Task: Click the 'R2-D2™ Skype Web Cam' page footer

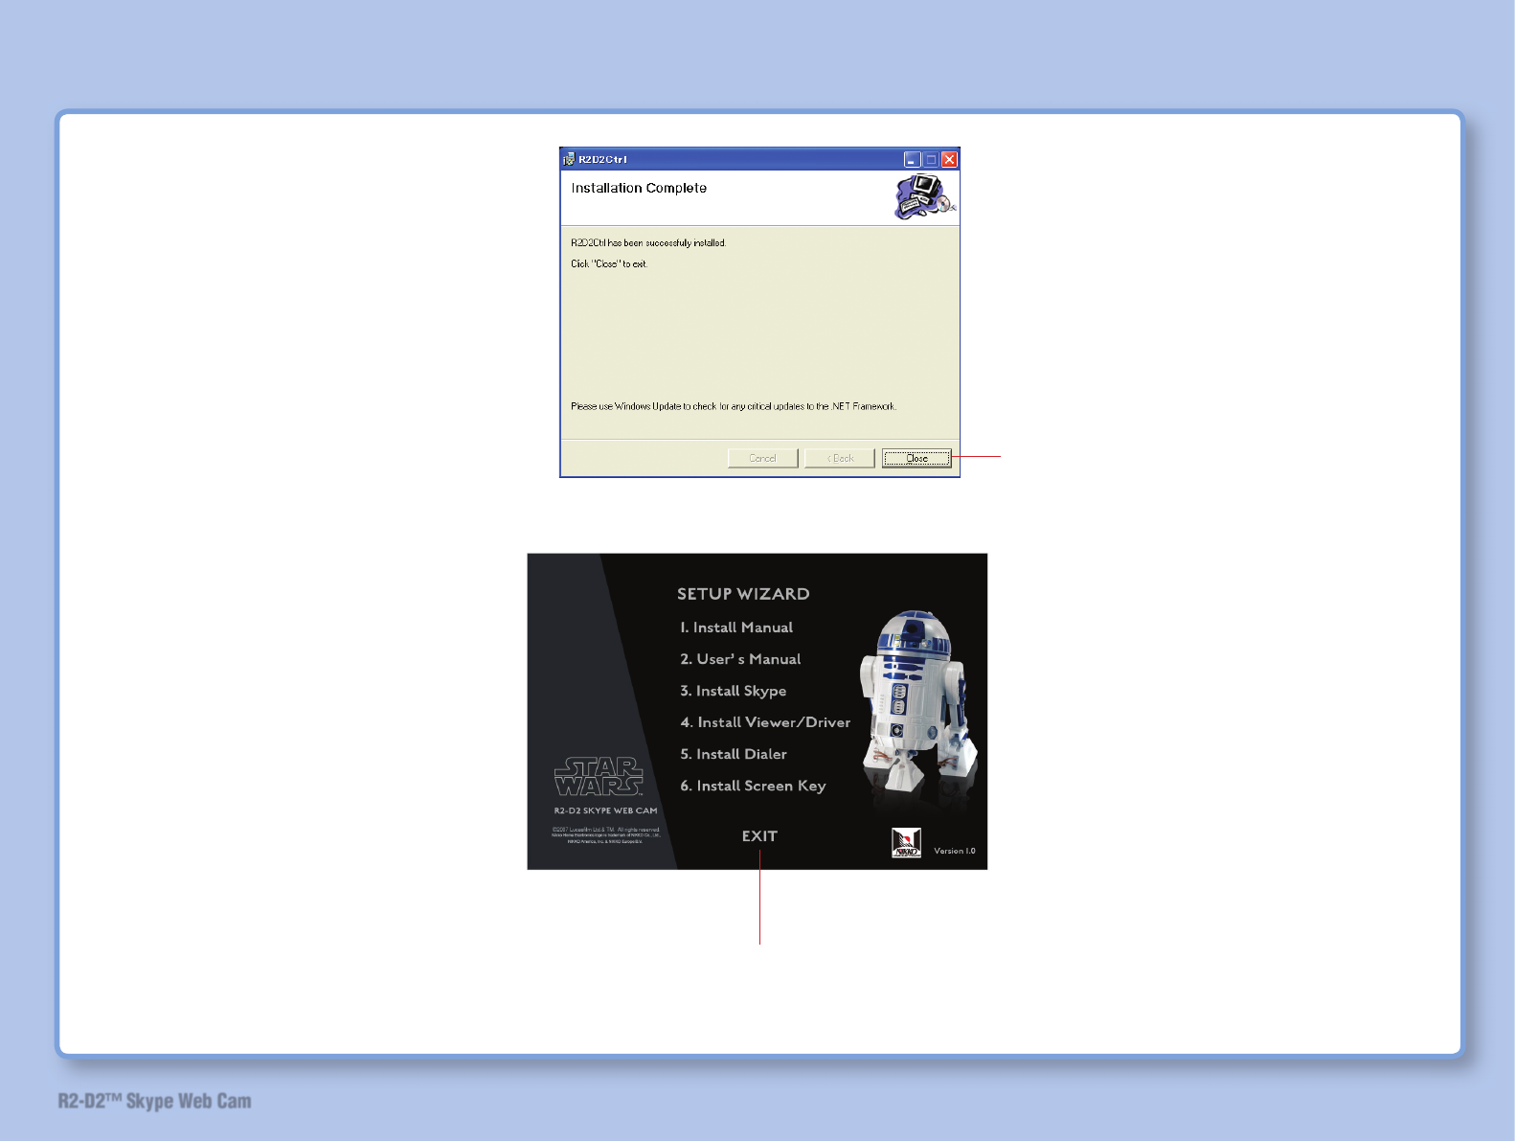Action: pos(154,1101)
